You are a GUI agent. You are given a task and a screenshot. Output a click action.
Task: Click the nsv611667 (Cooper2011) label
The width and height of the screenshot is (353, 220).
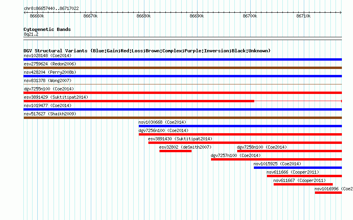click(299, 180)
